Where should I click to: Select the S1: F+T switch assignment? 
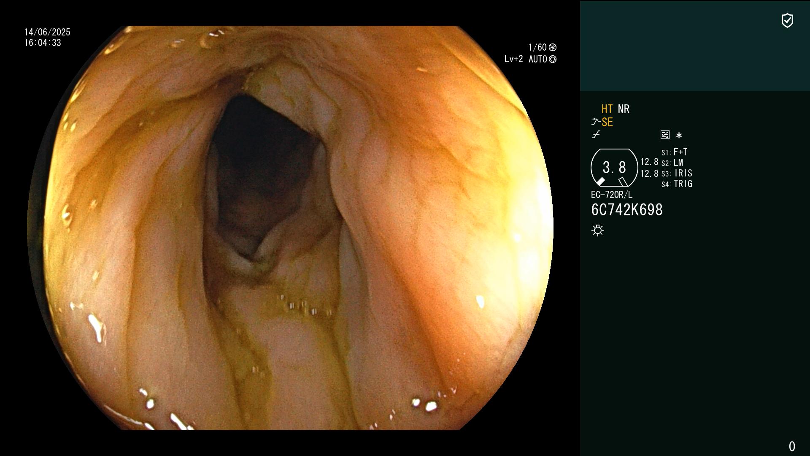[x=675, y=152]
